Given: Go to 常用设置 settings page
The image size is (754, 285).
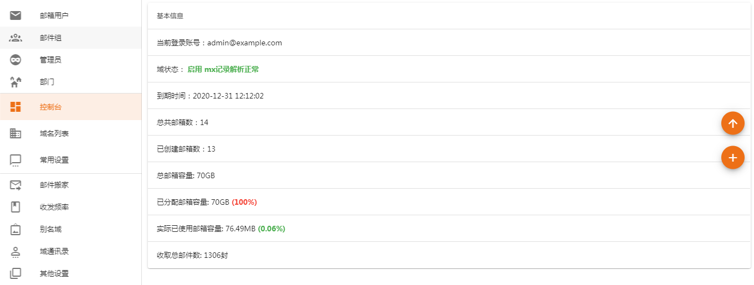Looking at the screenshot, I should [x=54, y=160].
